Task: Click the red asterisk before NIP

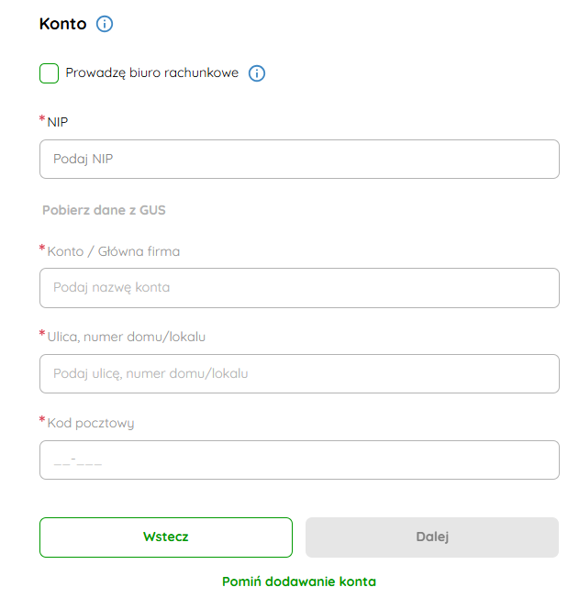Action: tap(42, 120)
